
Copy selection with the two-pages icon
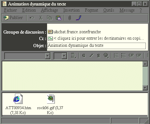[x=50, y=18]
